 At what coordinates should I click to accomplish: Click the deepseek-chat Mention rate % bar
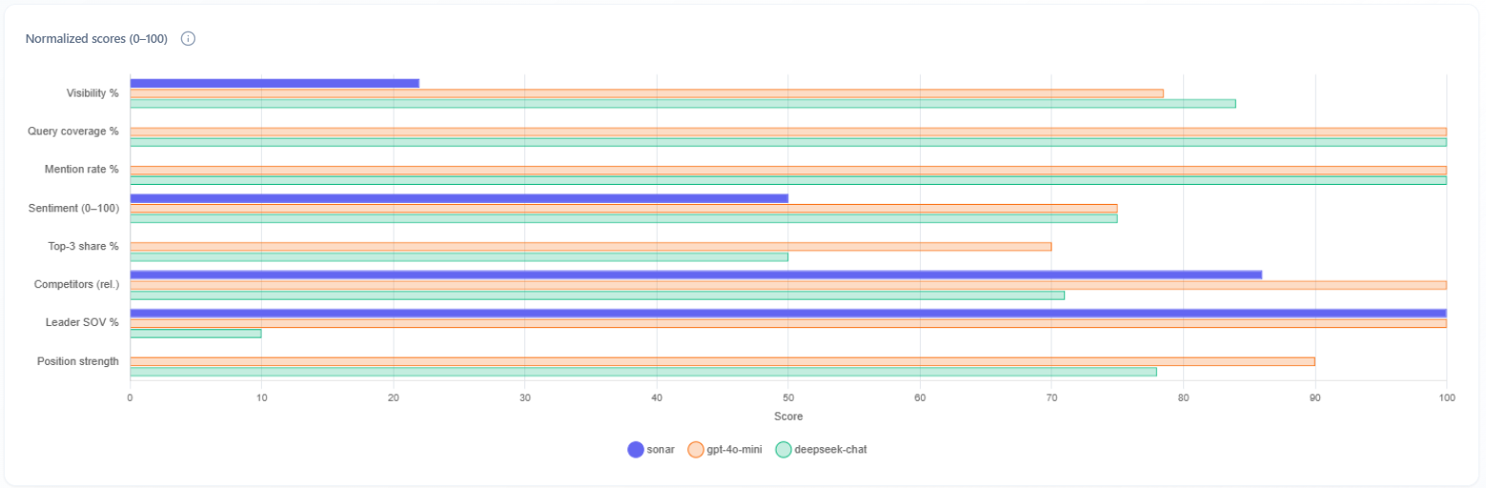tap(787, 180)
